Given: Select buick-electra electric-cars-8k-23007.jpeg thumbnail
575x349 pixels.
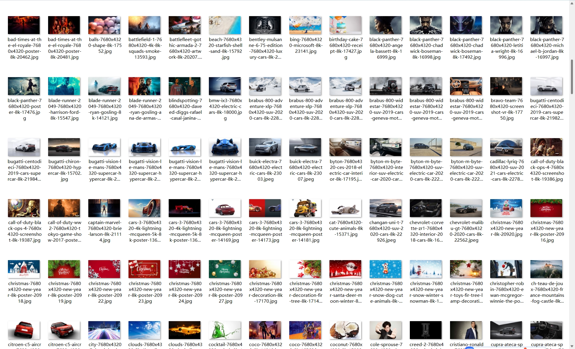Looking at the screenshot, I should point(305,147).
